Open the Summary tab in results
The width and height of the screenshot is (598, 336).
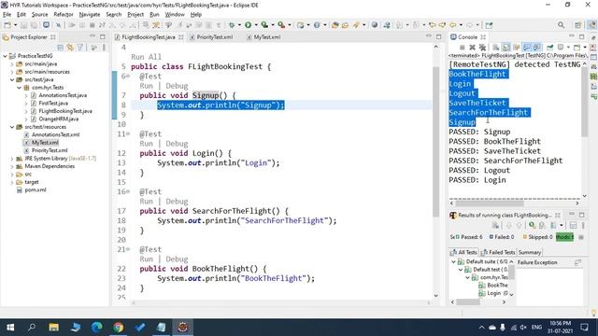click(x=530, y=252)
